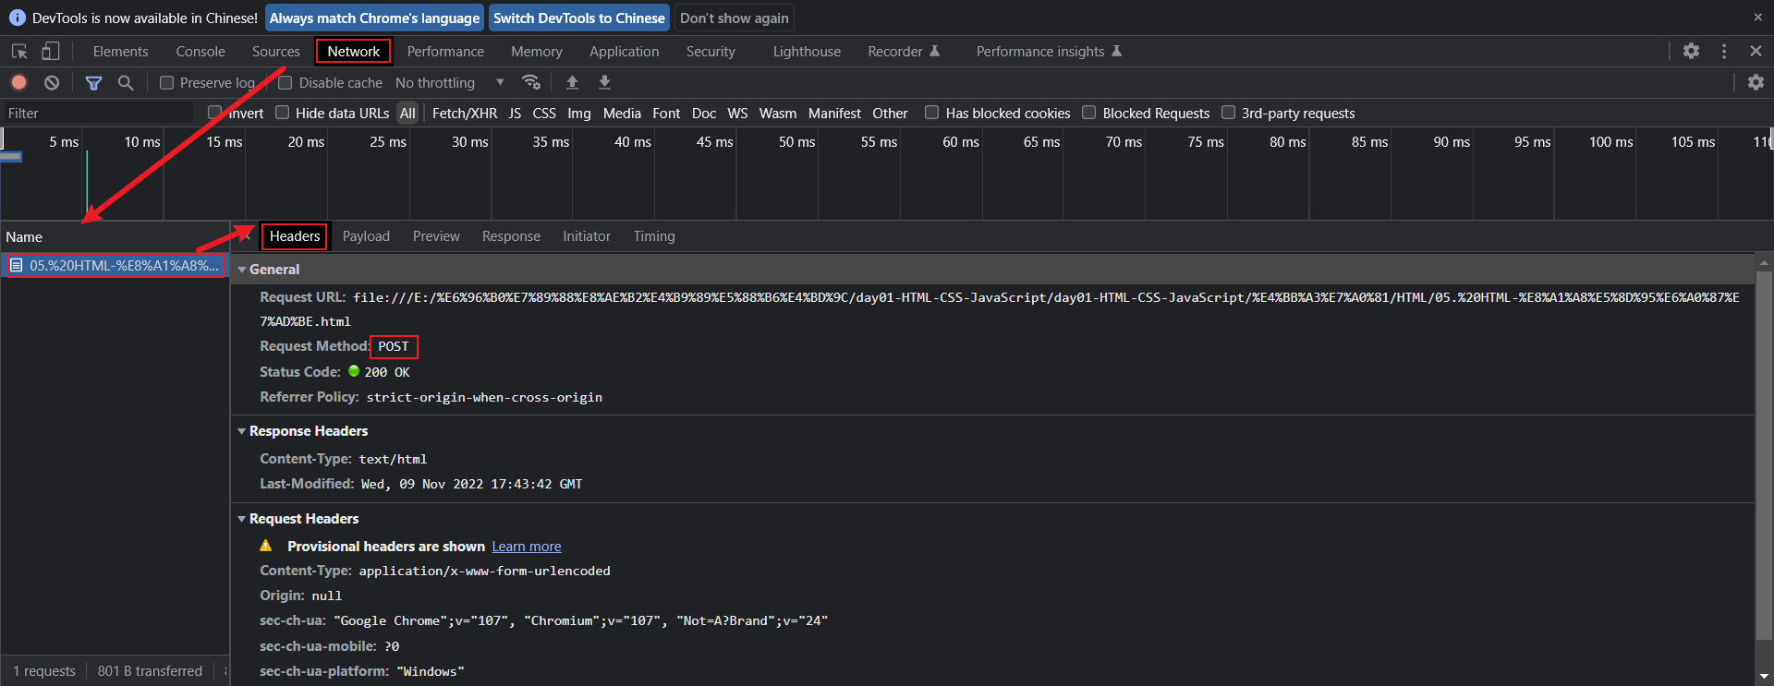Open the Response sub-tab
Screen dimensions: 1774x686
point(511,236)
